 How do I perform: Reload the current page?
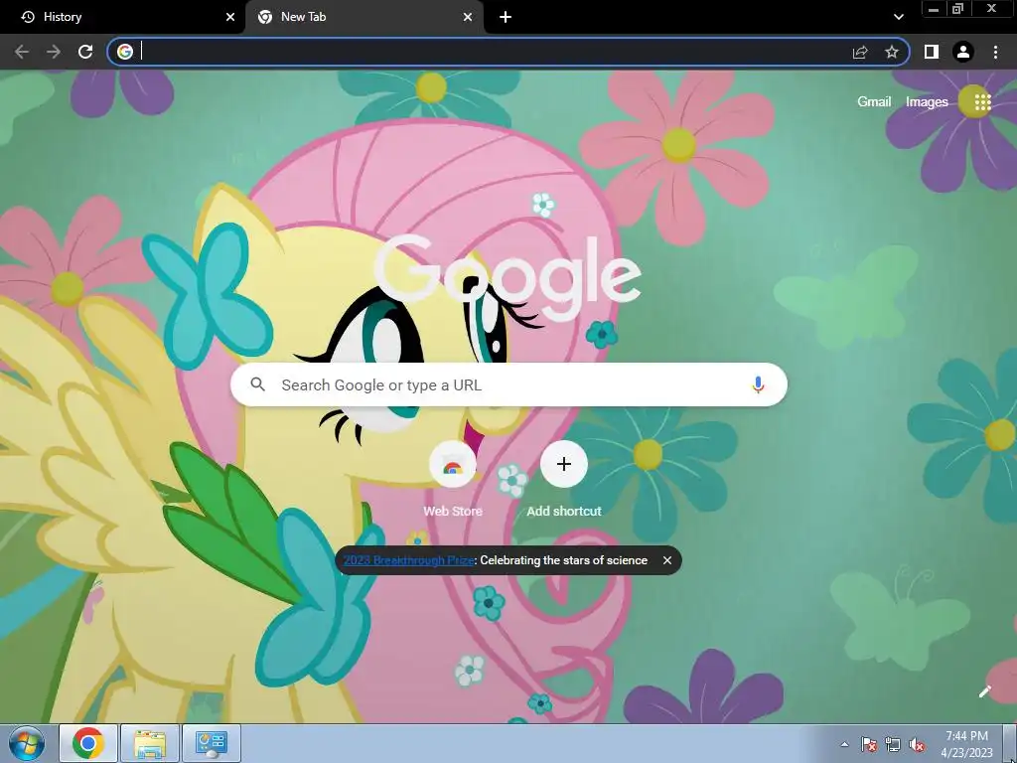(85, 52)
